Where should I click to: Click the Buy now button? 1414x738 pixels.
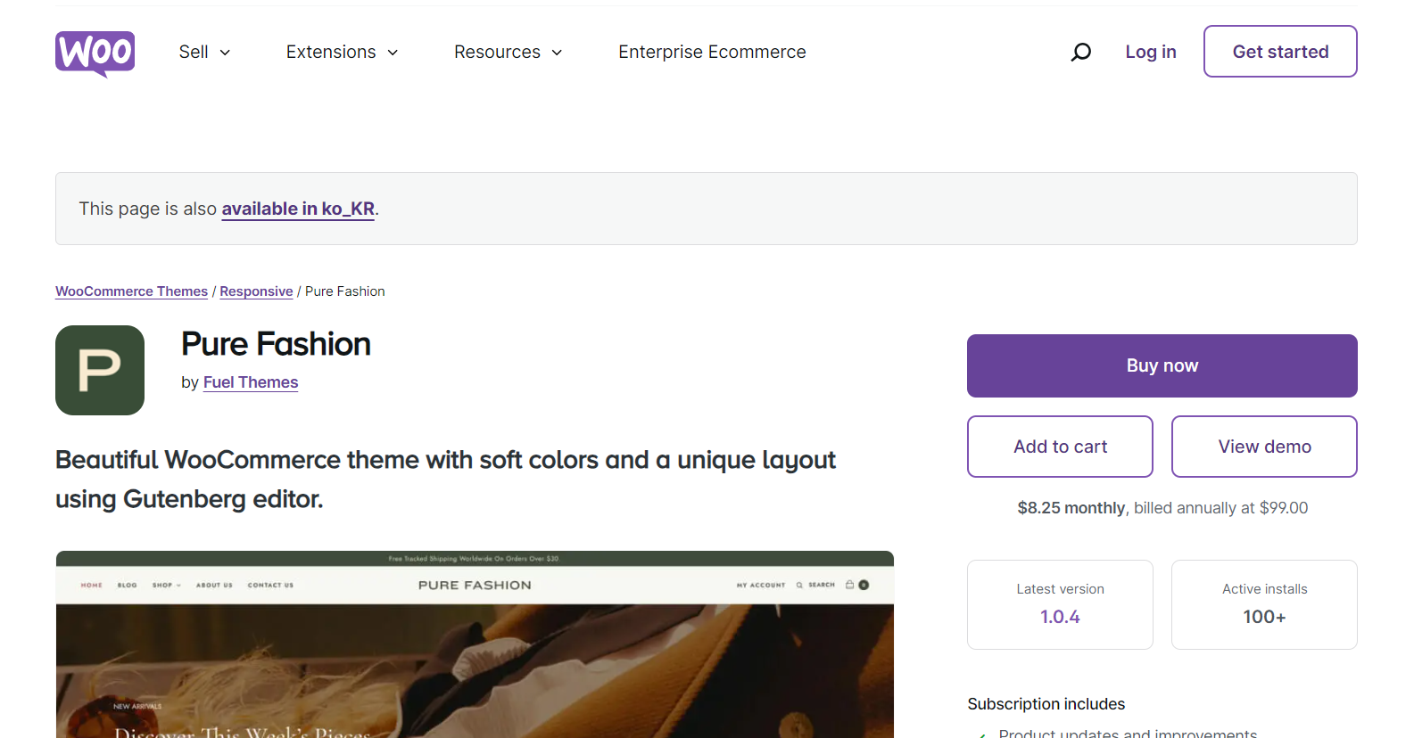(1162, 365)
